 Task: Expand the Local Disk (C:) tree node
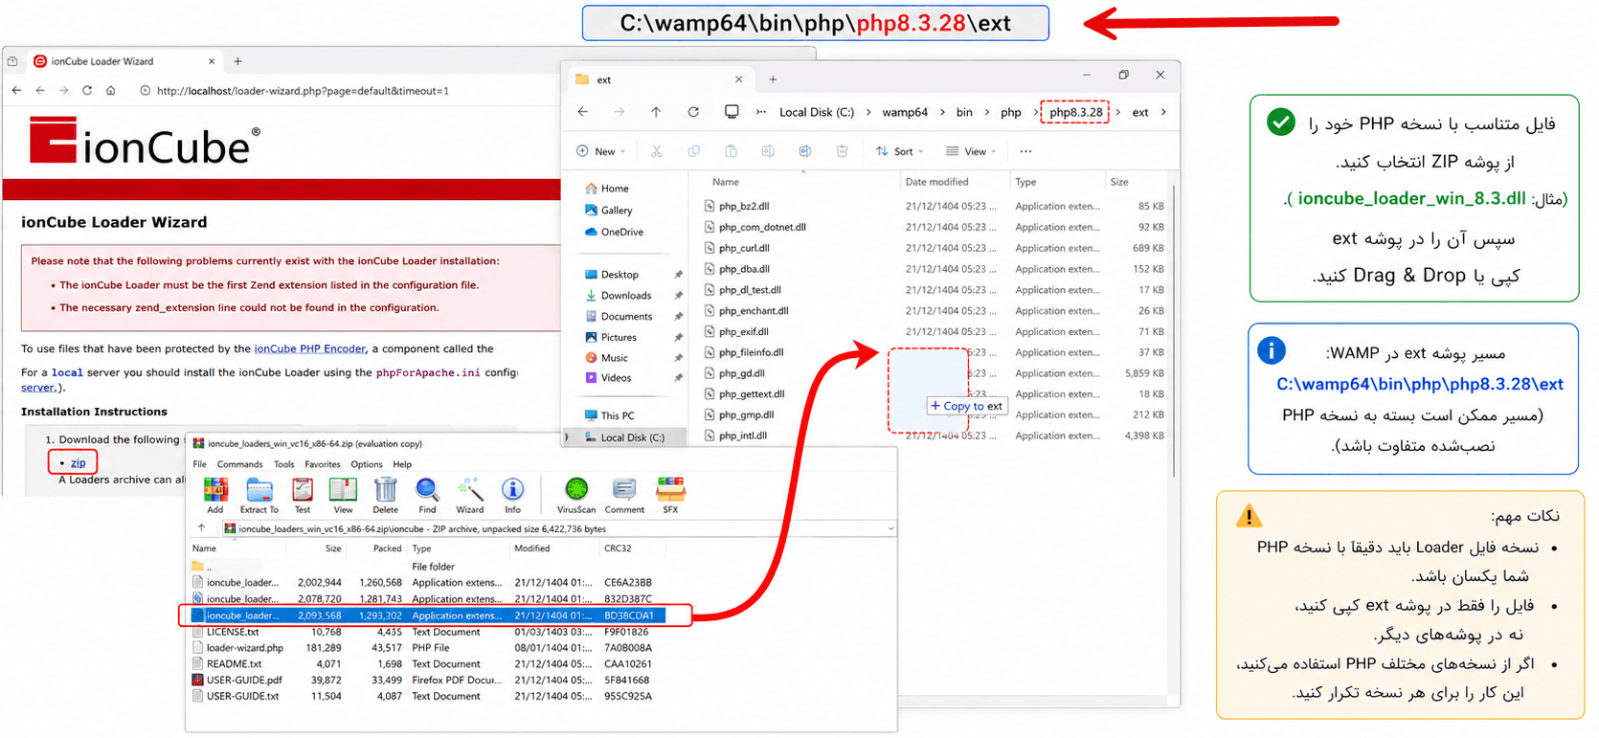(567, 437)
